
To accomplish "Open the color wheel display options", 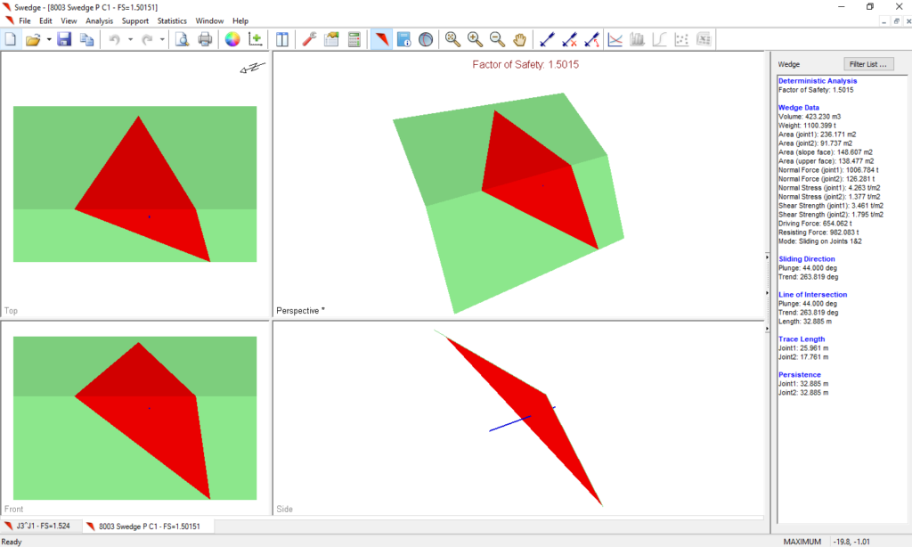I will click(x=232, y=39).
